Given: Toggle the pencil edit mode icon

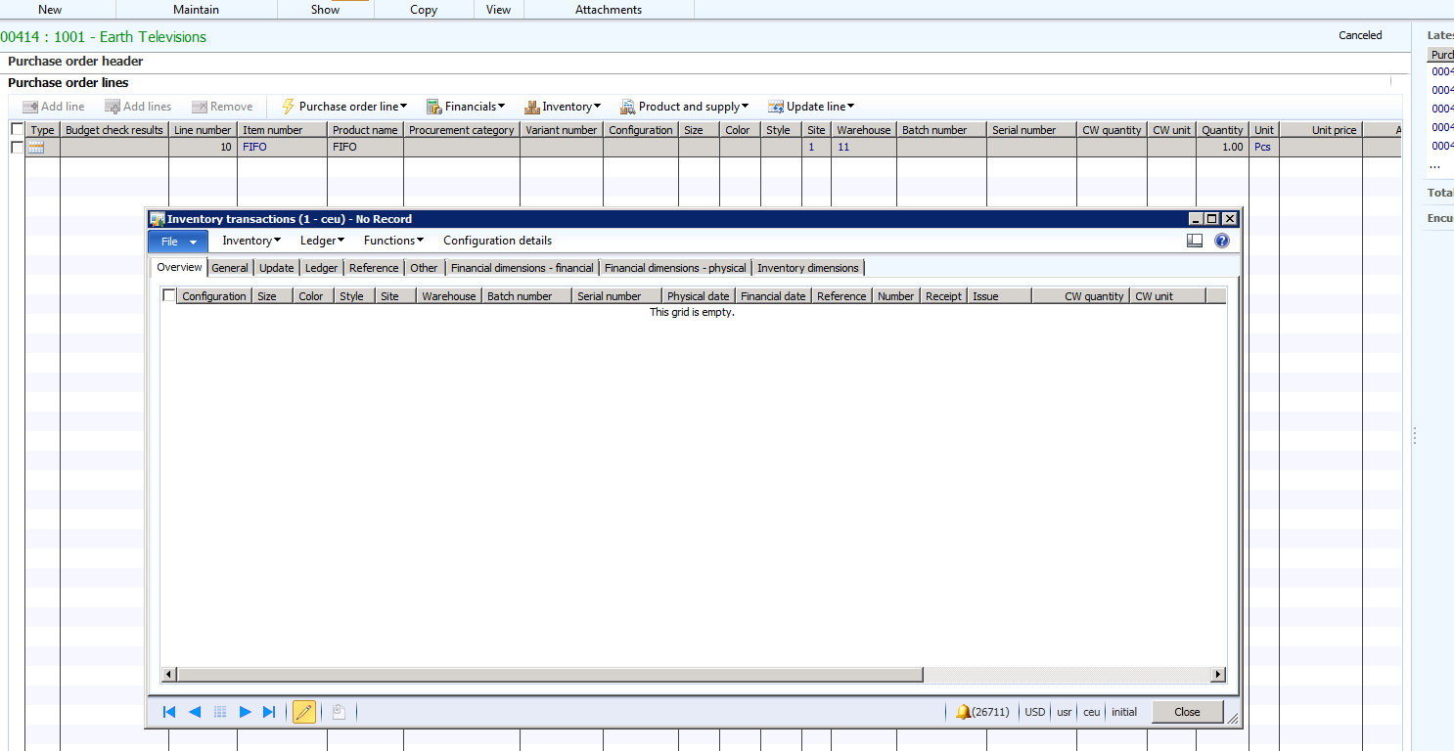Looking at the screenshot, I should 304,712.
